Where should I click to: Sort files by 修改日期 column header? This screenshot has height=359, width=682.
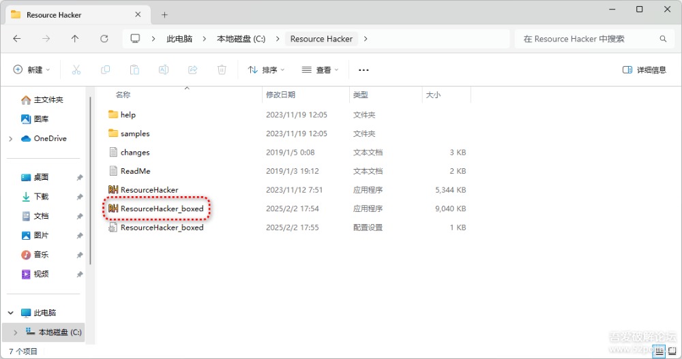click(281, 95)
